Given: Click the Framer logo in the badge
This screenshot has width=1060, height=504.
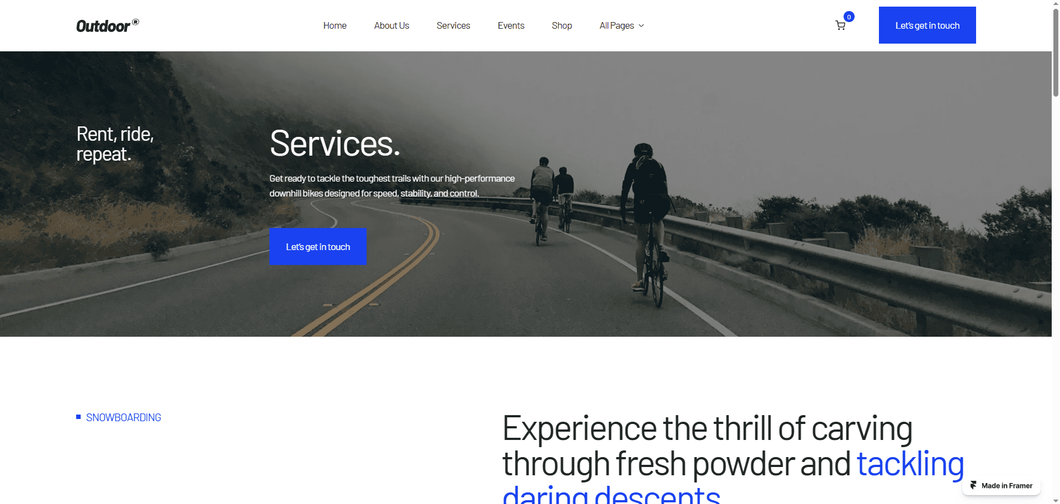Looking at the screenshot, I should (973, 485).
